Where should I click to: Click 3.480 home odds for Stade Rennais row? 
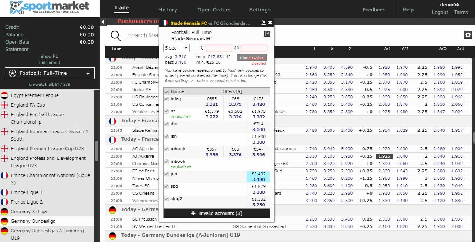(x=311, y=130)
